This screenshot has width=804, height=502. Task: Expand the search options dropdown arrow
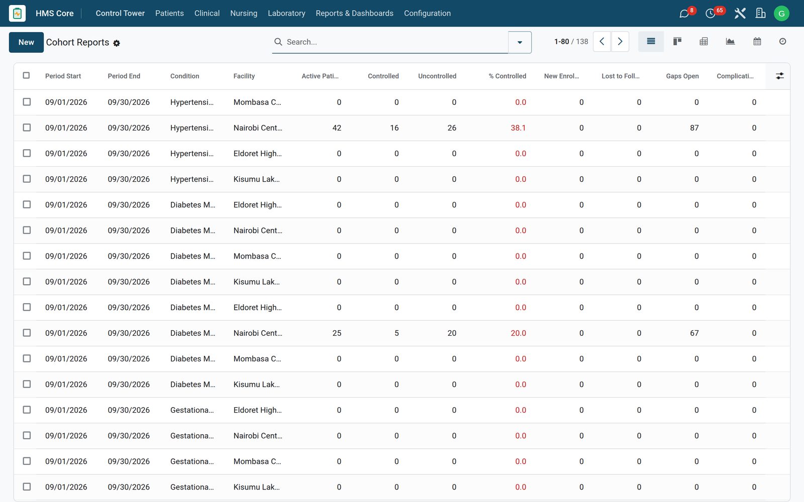click(520, 42)
